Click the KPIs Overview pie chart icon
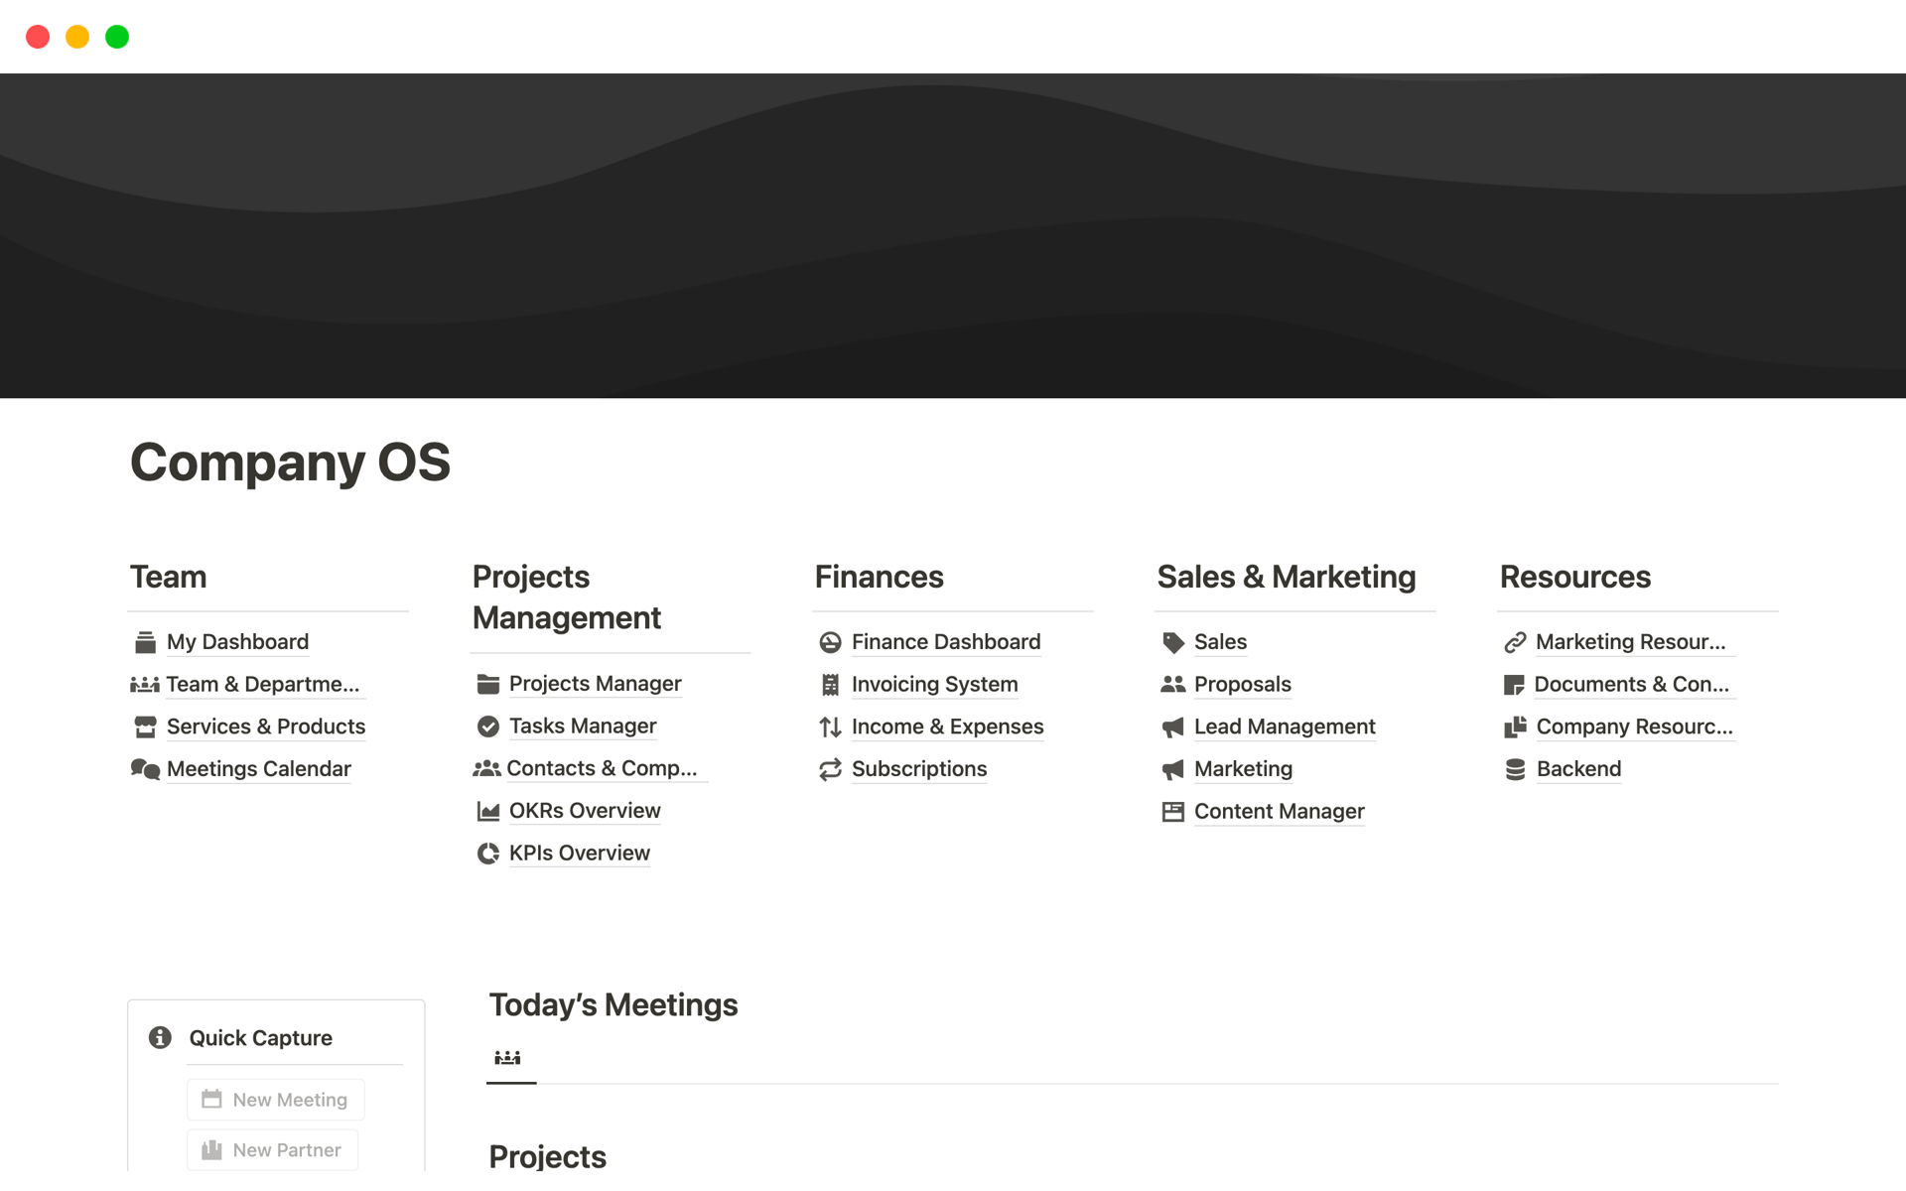The height and width of the screenshot is (1191, 1906). (487, 854)
